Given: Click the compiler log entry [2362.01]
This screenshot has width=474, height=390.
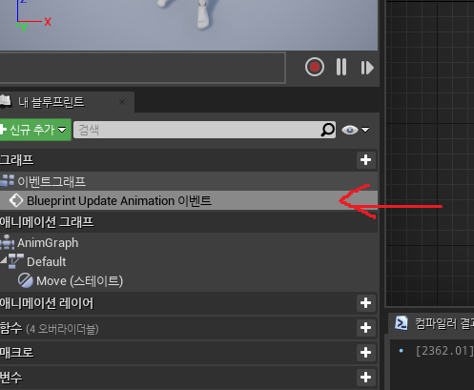Looking at the screenshot, I should [444, 351].
